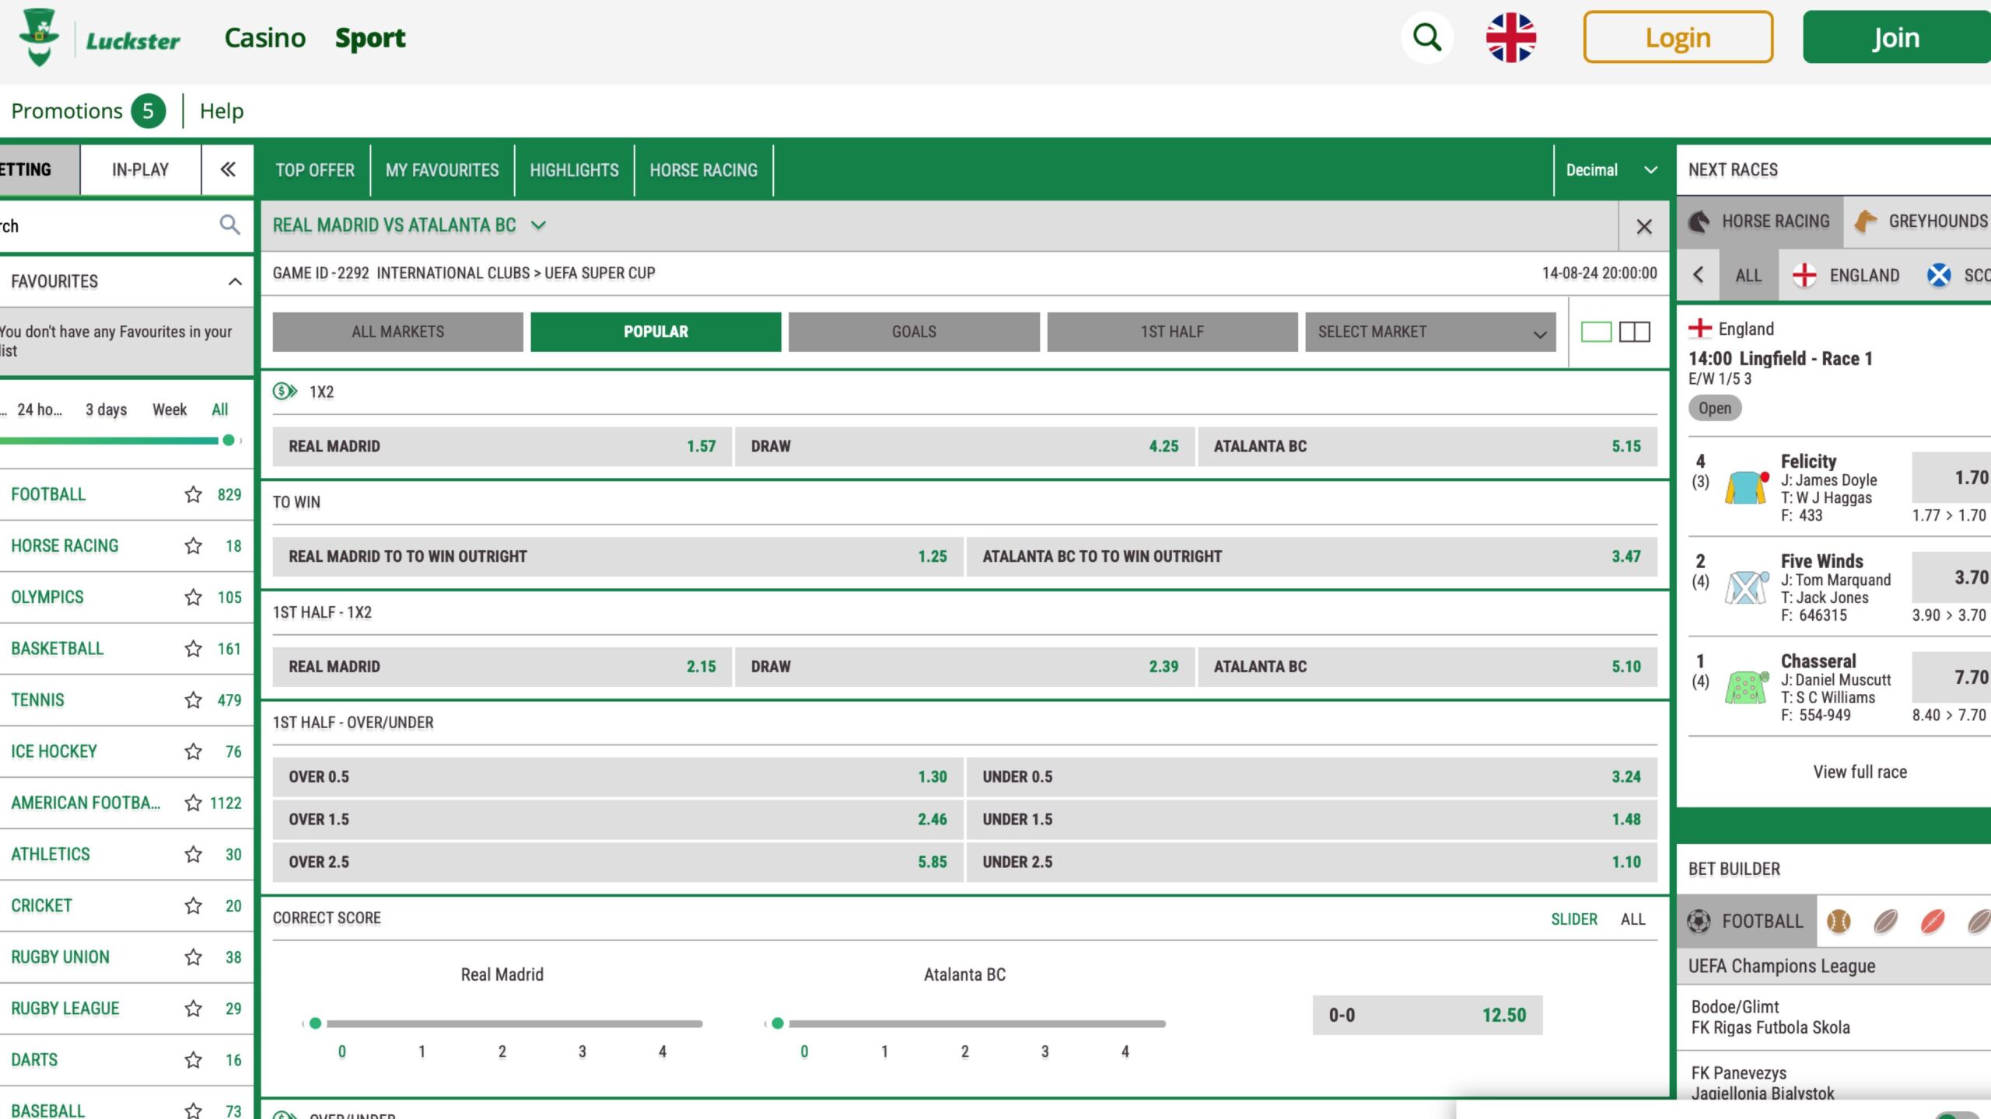
Task: Click the cash-out icon beside 1X2
Action: [285, 391]
